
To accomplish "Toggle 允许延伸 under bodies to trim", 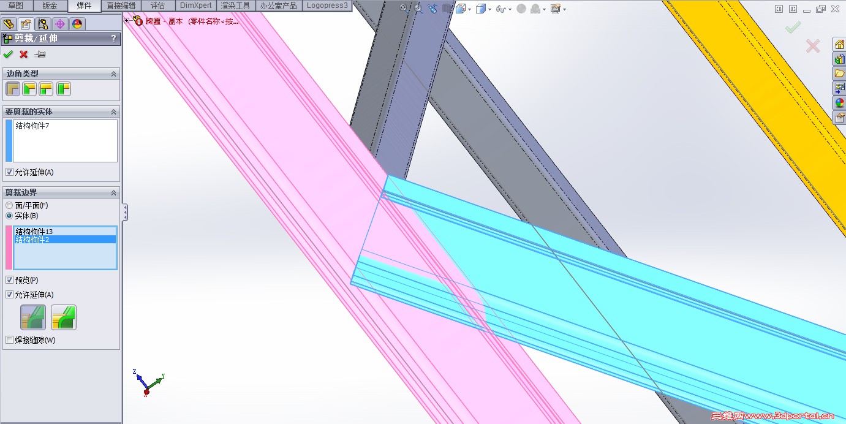I will pos(9,172).
